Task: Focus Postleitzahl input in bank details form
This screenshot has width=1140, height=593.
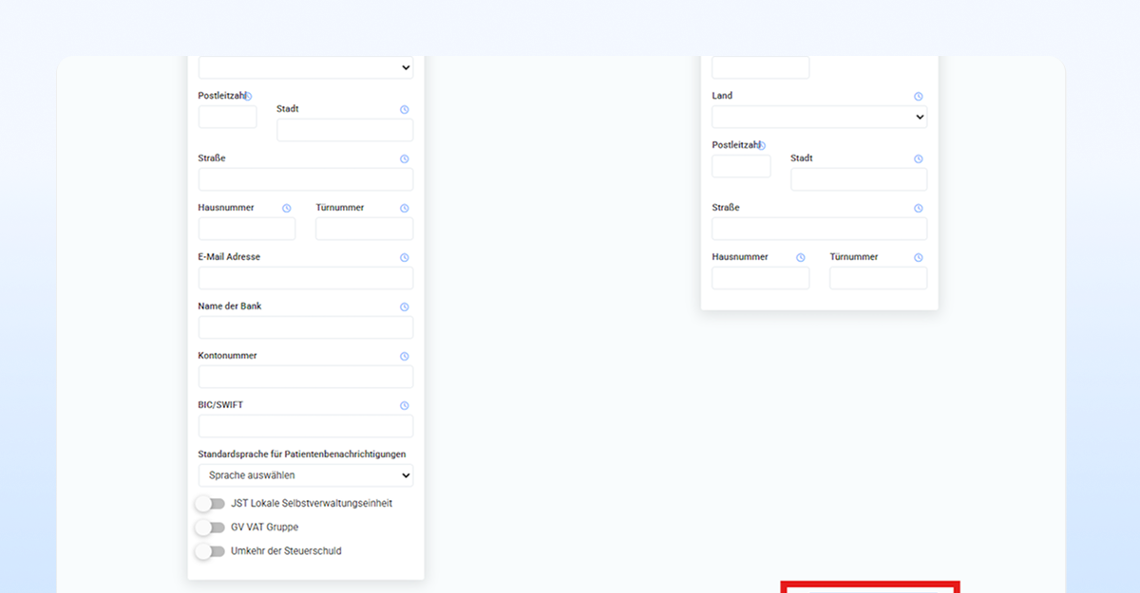Action: pyautogui.click(x=228, y=117)
